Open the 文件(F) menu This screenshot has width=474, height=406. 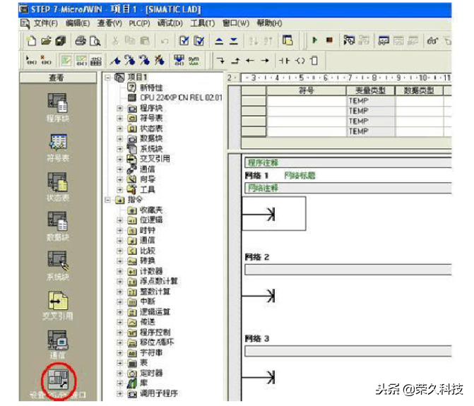45,23
